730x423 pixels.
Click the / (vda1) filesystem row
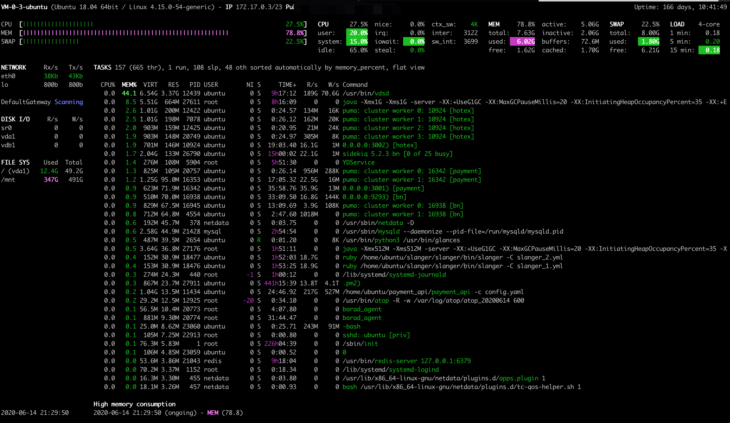(42, 171)
